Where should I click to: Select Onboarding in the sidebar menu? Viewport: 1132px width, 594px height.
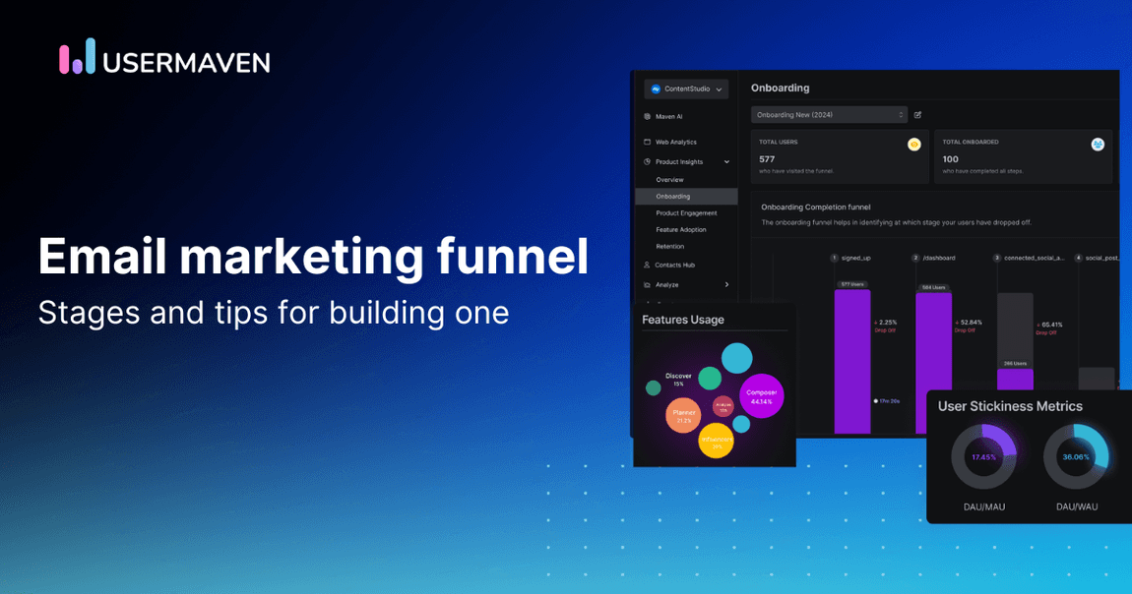tap(673, 196)
